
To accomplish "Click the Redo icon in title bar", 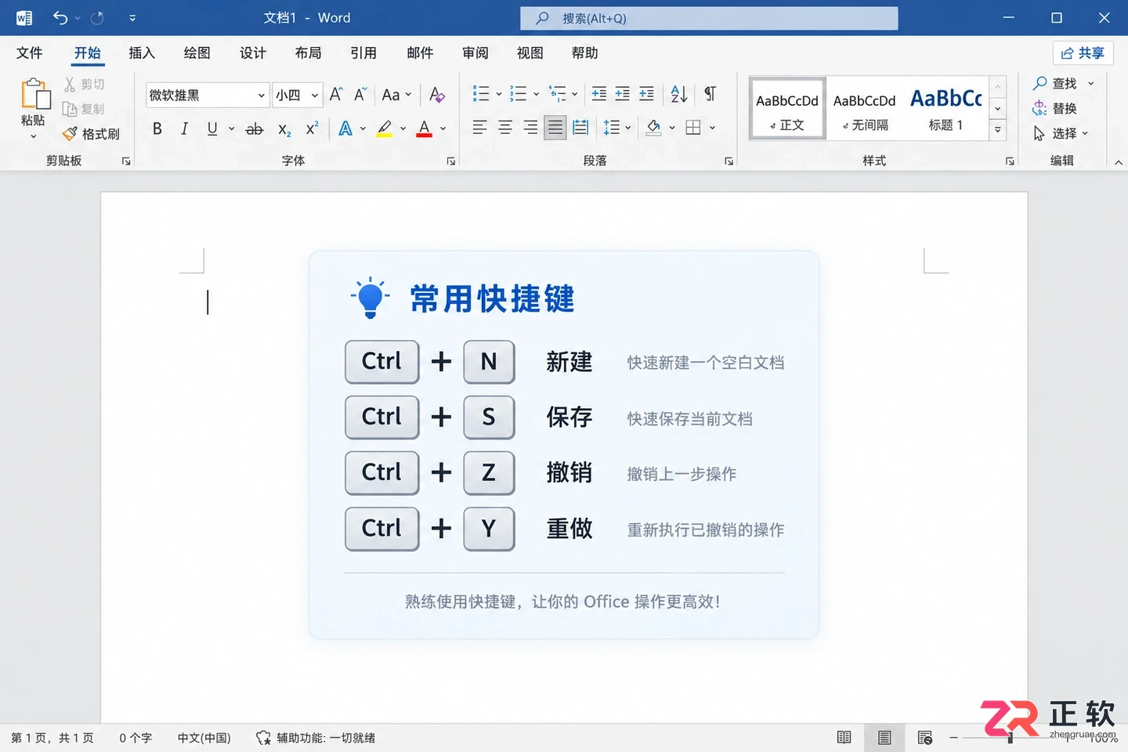I will click(x=98, y=17).
